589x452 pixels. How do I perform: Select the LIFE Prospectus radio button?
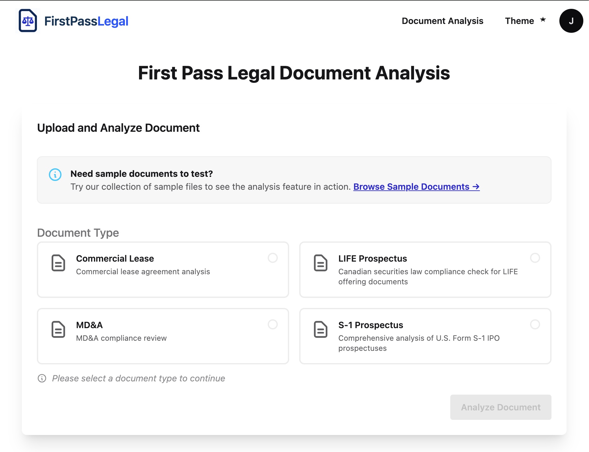[535, 258]
